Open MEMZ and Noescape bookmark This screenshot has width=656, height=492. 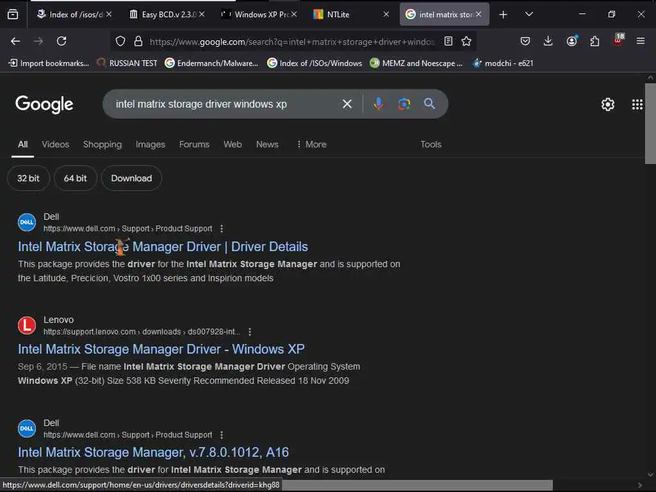pyautogui.click(x=416, y=63)
